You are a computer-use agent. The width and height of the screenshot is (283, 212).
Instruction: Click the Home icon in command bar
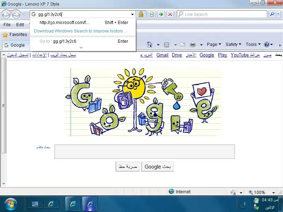[149, 45]
